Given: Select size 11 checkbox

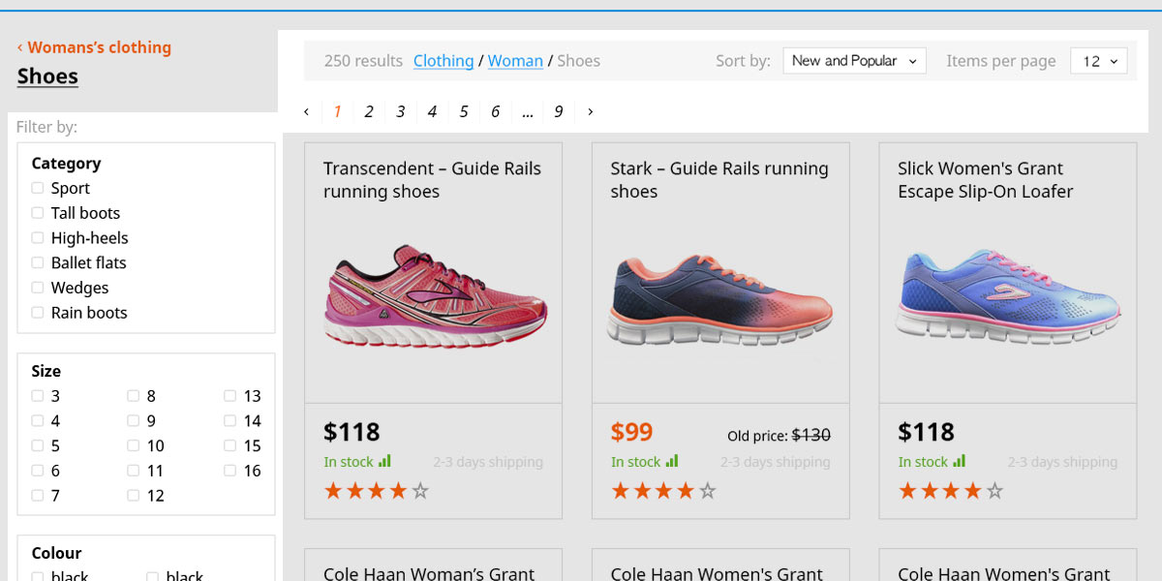Looking at the screenshot, I should (x=134, y=471).
